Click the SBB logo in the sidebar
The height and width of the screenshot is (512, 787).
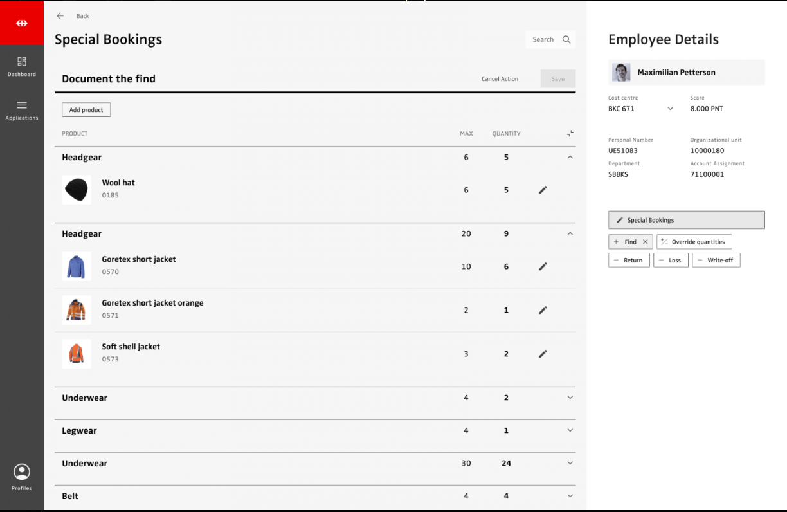point(22,23)
